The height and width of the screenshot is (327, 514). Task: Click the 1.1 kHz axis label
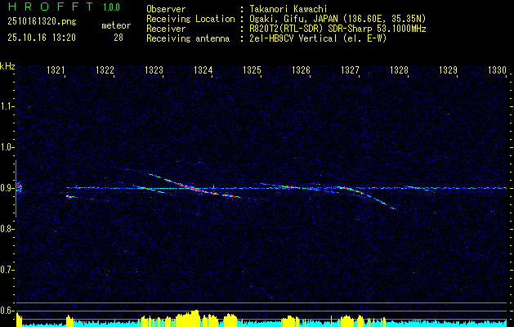pyautogui.click(x=7, y=106)
